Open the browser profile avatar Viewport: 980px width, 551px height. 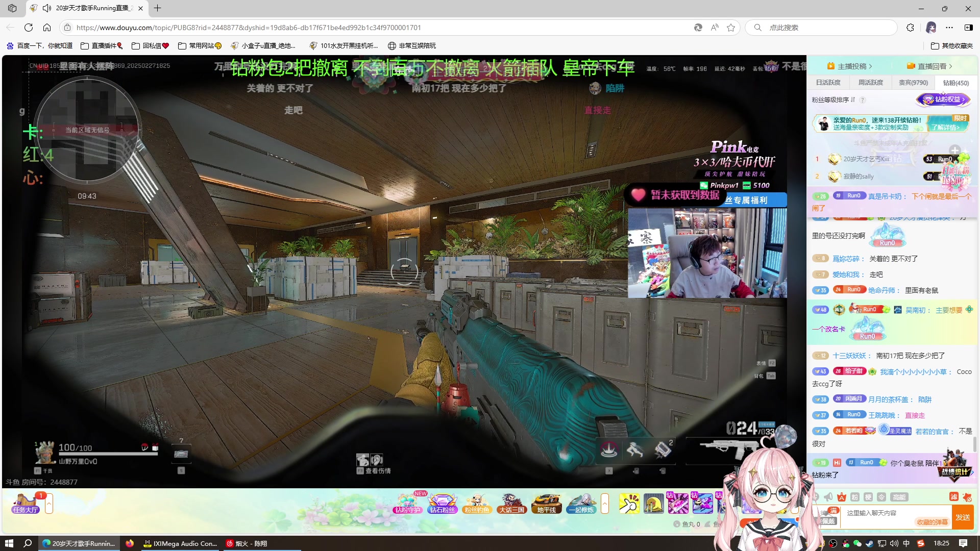point(931,28)
